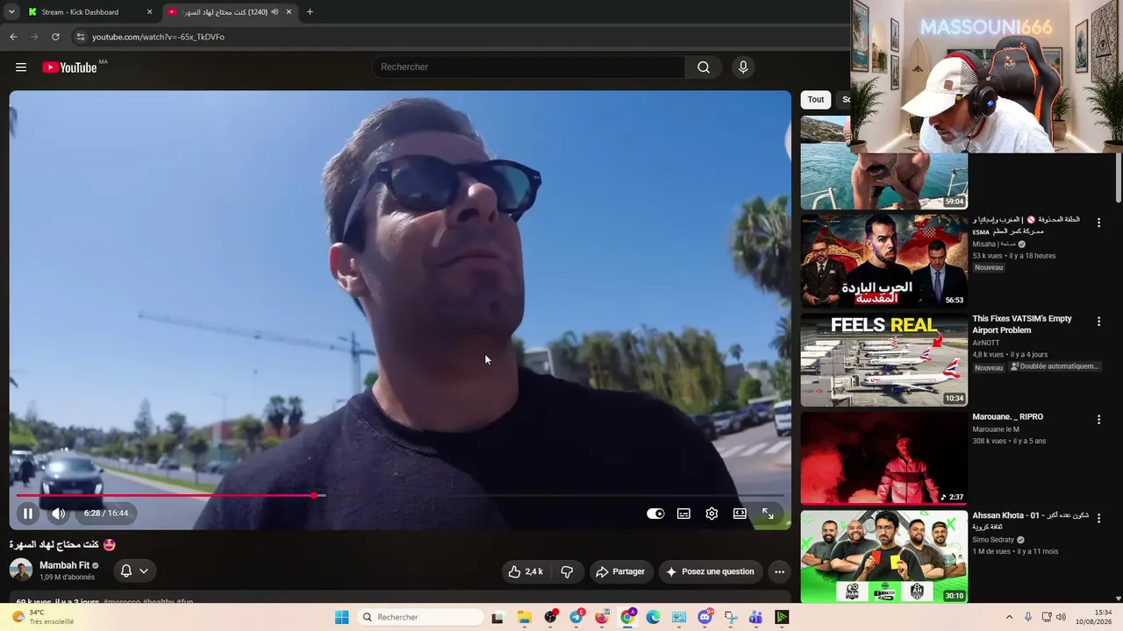Open notification bell dropdown for Mambah Fit
The width and height of the screenshot is (1123, 631).
pyautogui.click(x=134, y=571)
